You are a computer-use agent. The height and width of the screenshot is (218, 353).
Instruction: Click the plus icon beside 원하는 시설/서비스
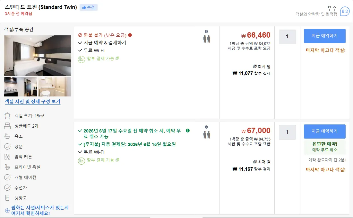click(x=7, y=210)
